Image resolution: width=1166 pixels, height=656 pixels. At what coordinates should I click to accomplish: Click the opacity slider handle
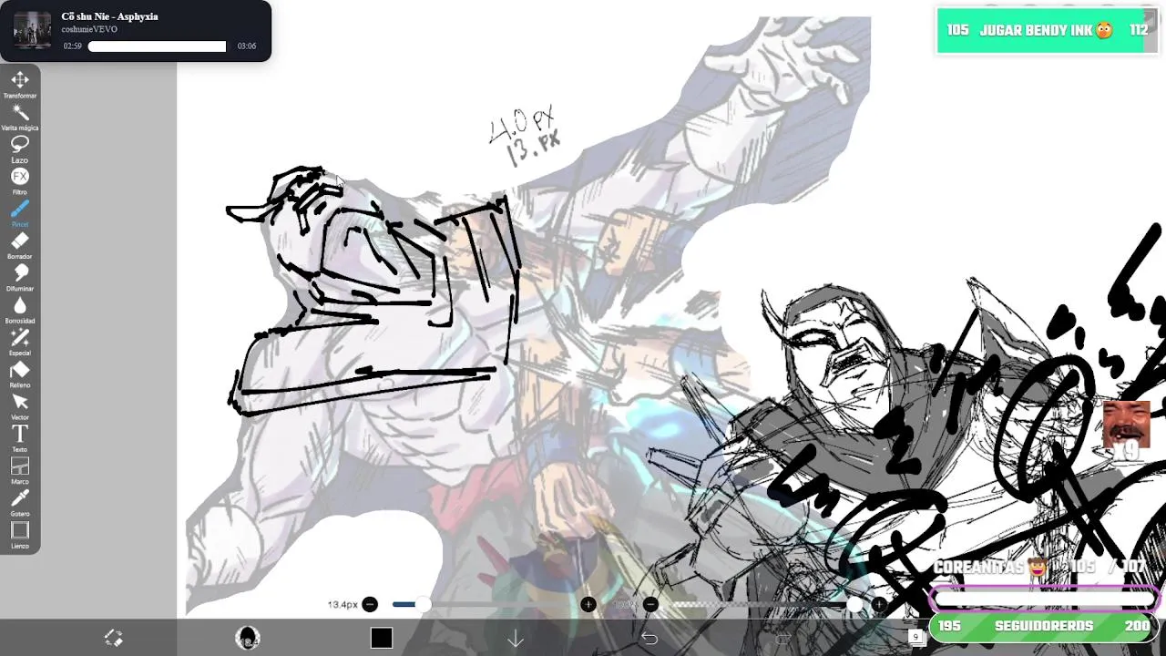(854, 604)
